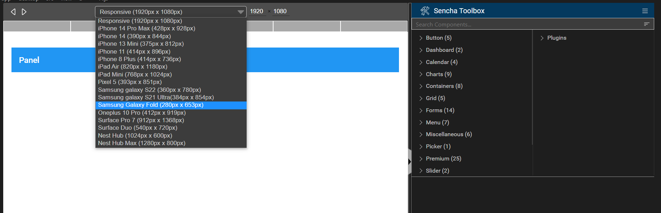Image resolution: width=661 pixels, height=213 pixels.
Task: Select iPhone 14 Pro Max from list
Action: point(146,29)
